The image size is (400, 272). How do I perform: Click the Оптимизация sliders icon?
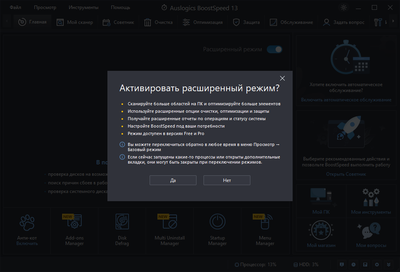pyautogui.click(x=186, y=22)
